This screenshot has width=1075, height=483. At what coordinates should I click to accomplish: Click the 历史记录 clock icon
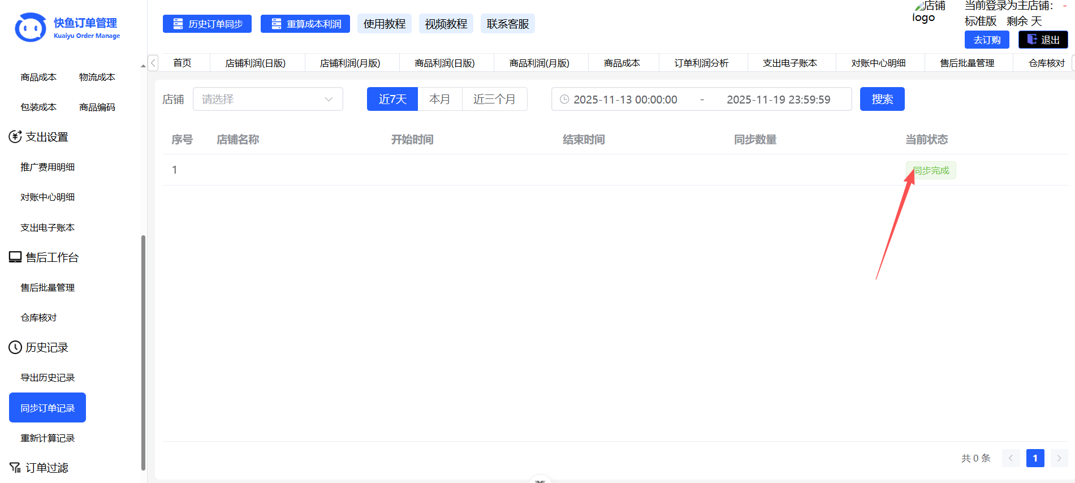15,347
